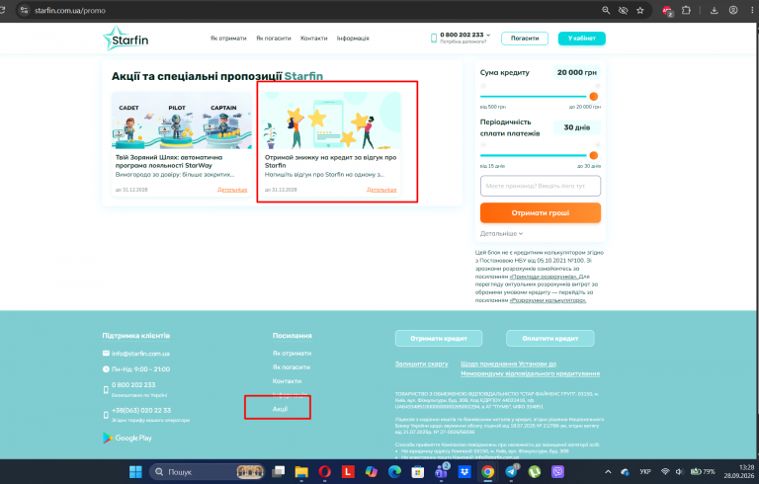Click the 20 000 грн amount value
759x484 pixels.
576,72
